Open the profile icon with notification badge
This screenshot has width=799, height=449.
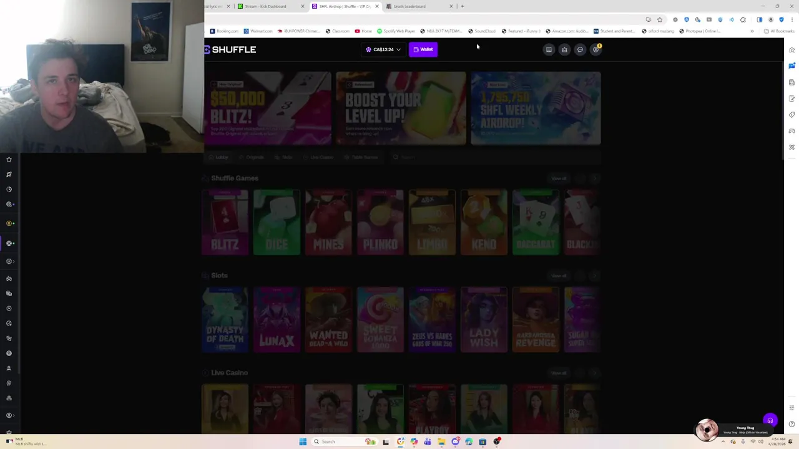[596, 49]
